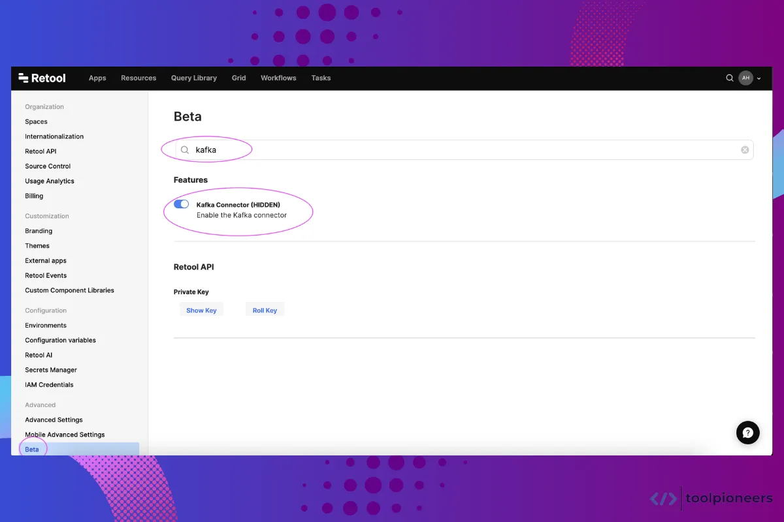The width and height of the screenshot is (784, 522).
Task: Open Workflows in the top navigation
Action: 278,78
